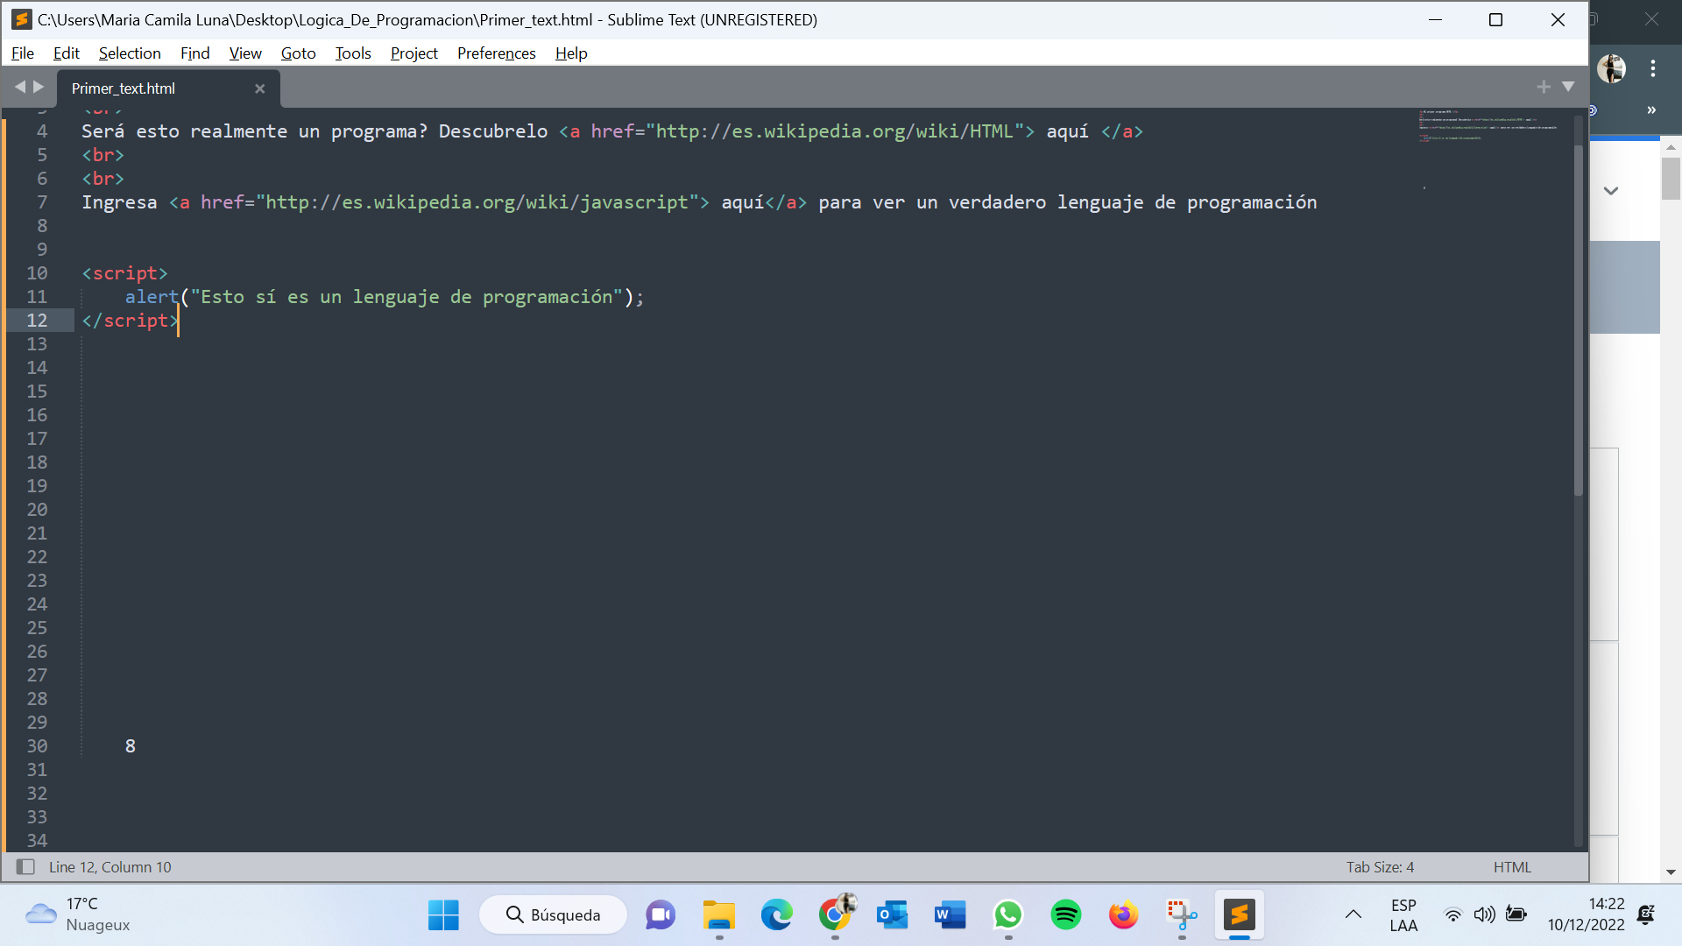Open the volume speaker tray icon

pyautogui.click(x=1484, y=915)
